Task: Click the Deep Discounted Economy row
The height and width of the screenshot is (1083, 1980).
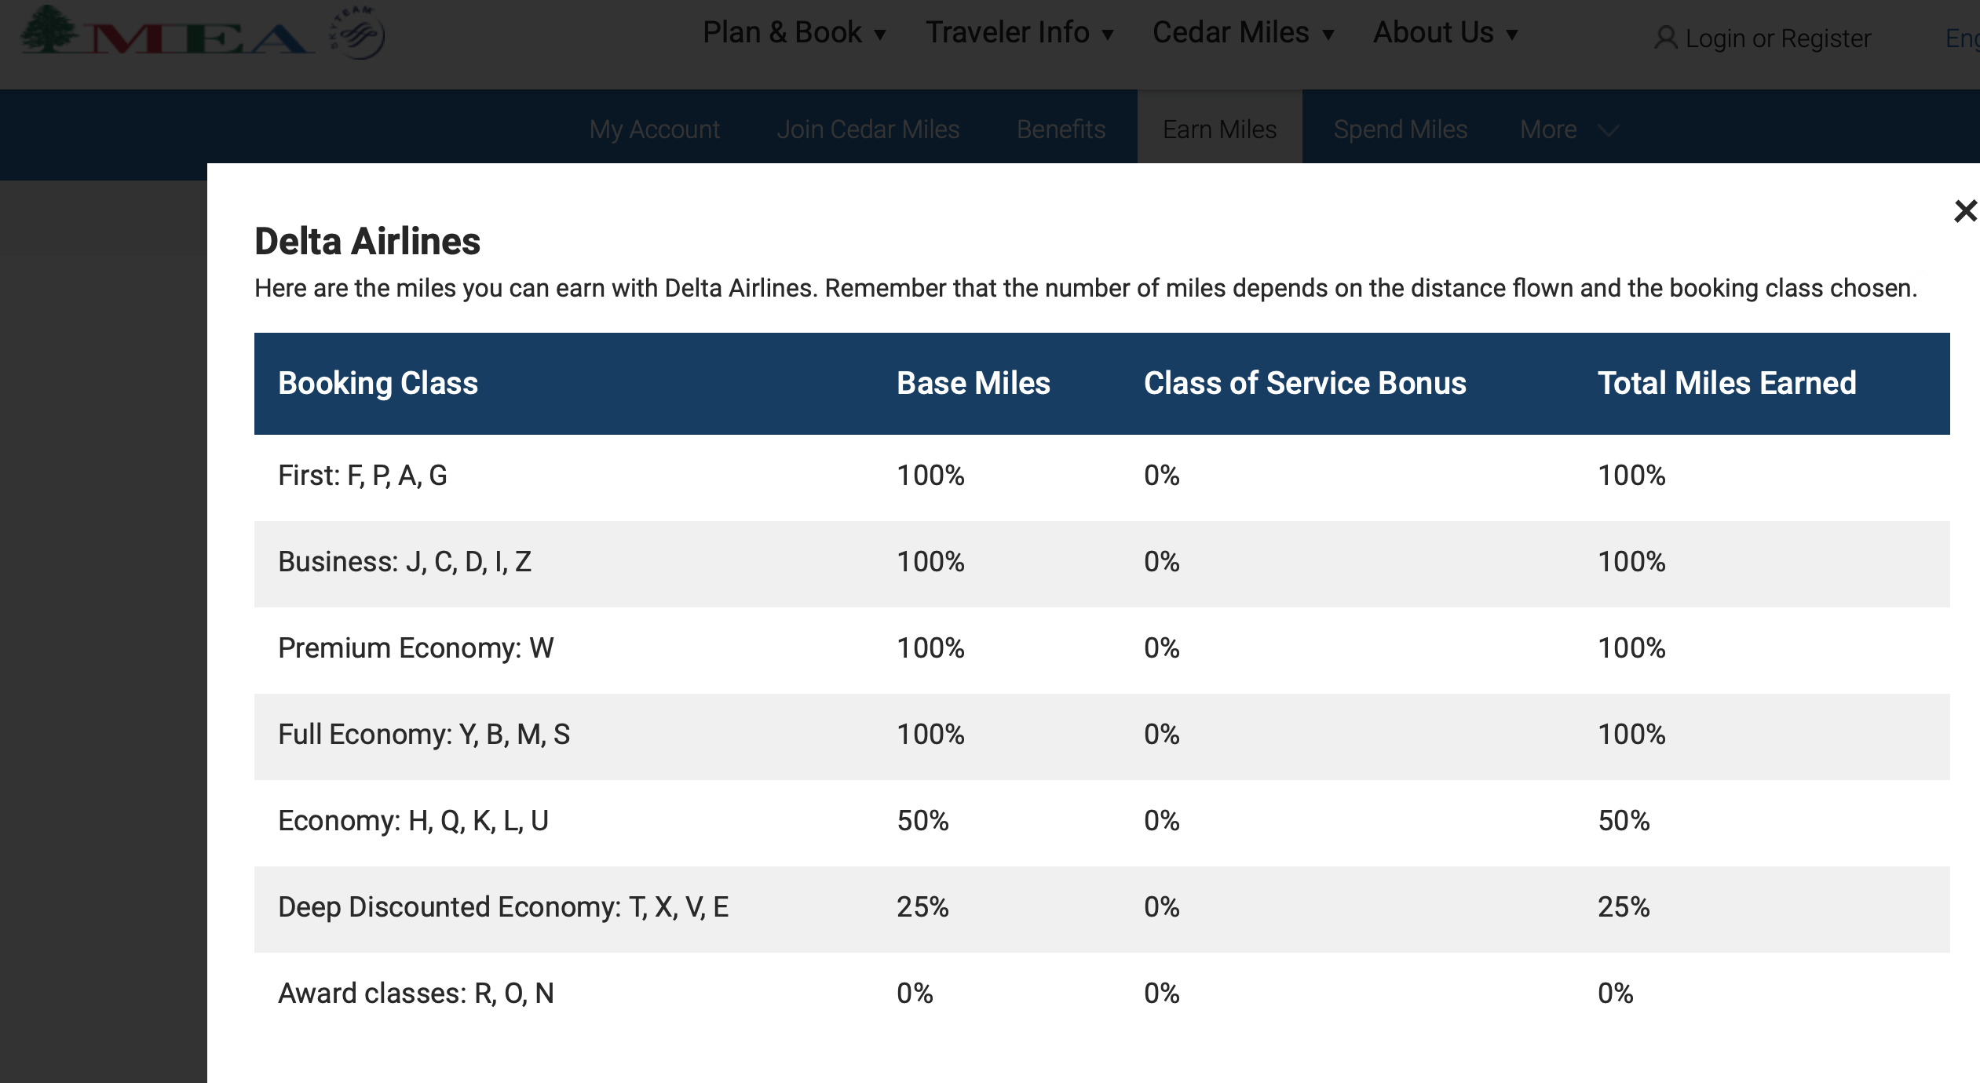Action: click(503, 907)
